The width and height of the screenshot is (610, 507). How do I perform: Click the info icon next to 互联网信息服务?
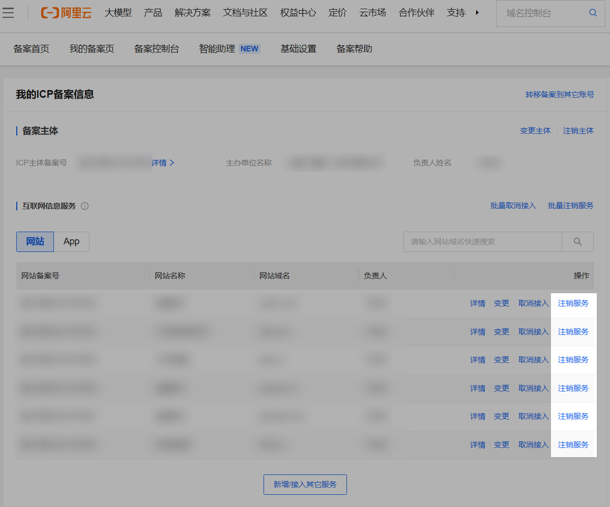coord(84,206)
